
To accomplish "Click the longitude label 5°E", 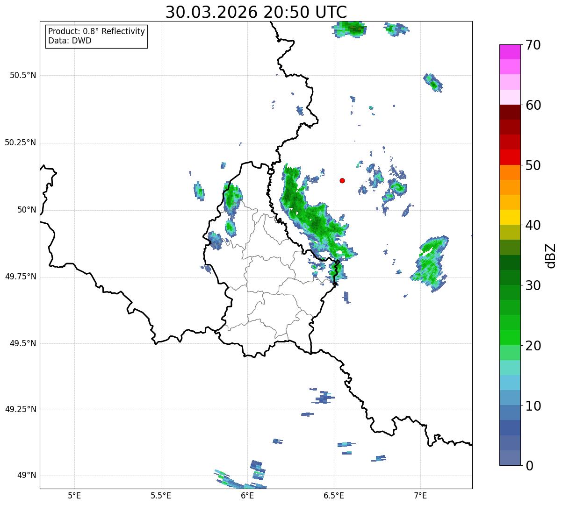I will tap(74, 495).
